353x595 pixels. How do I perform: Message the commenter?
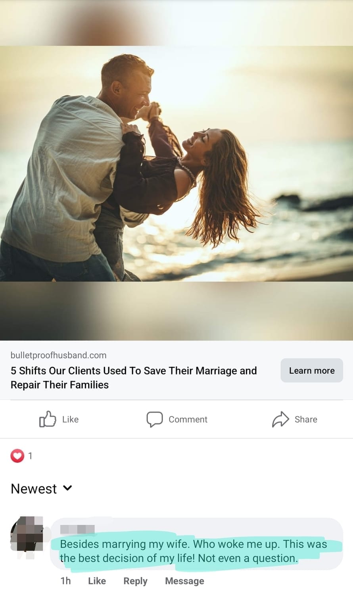pos(184,581)
